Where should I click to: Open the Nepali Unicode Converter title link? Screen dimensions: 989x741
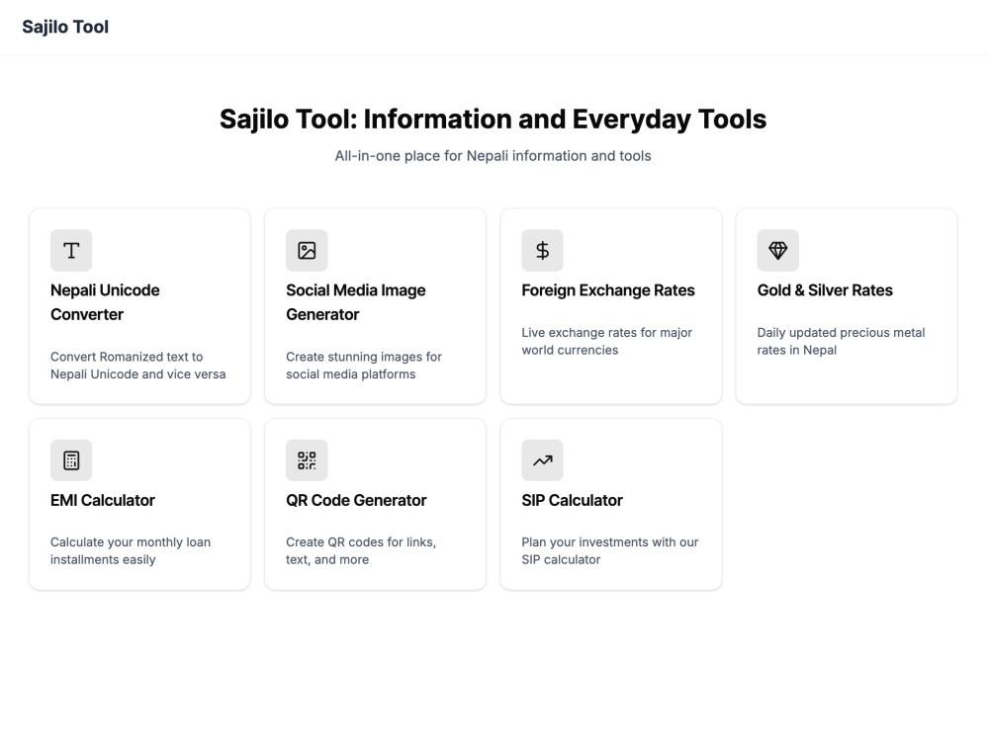pyautogui.click(x=106, y=302)
